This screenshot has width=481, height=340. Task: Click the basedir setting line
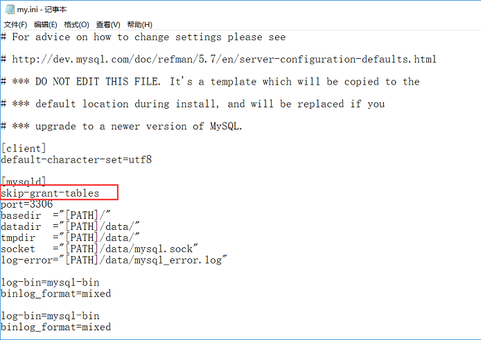(x=55, y=215)
